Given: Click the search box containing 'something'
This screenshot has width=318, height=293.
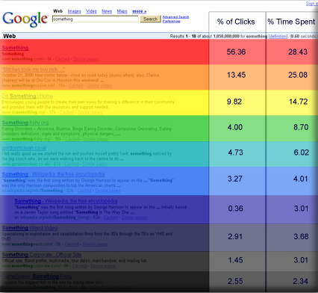Looking at the screenshot, I should (96, 19).
